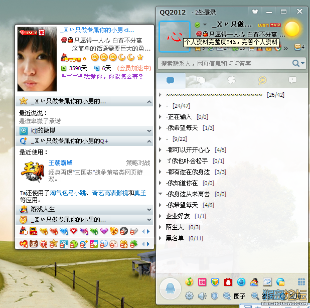Open the message manager clock icon
This screenshot has height=308, width=310.
[x=267, y=282]
